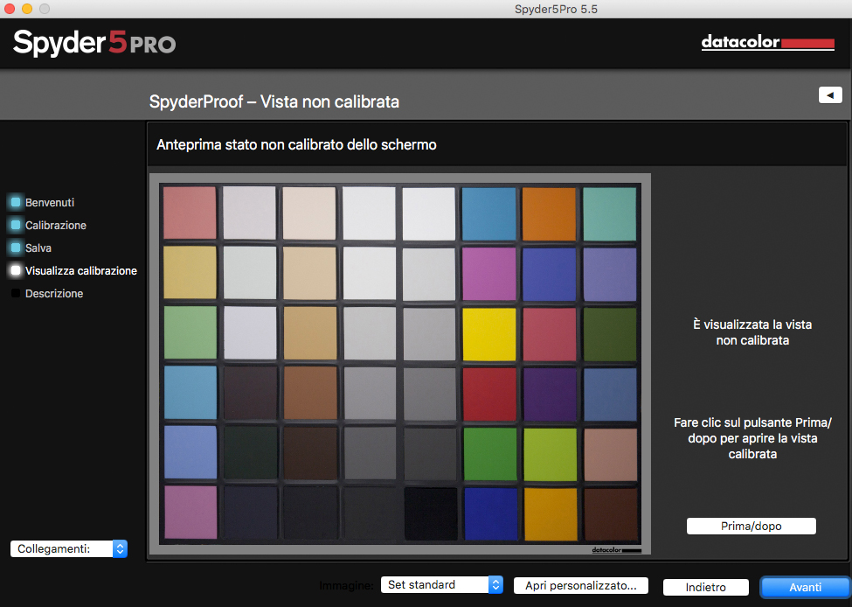Click the datacolor logo in header

767,43
